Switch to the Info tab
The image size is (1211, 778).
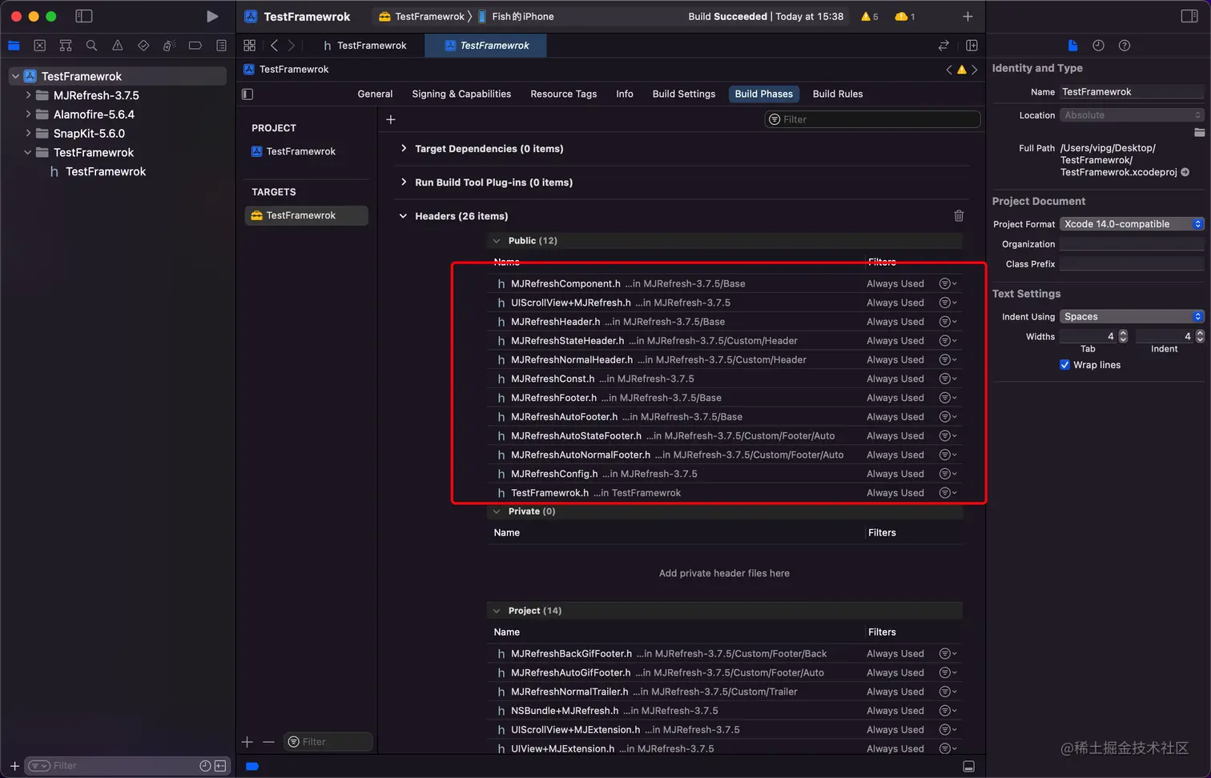(625, 94)
